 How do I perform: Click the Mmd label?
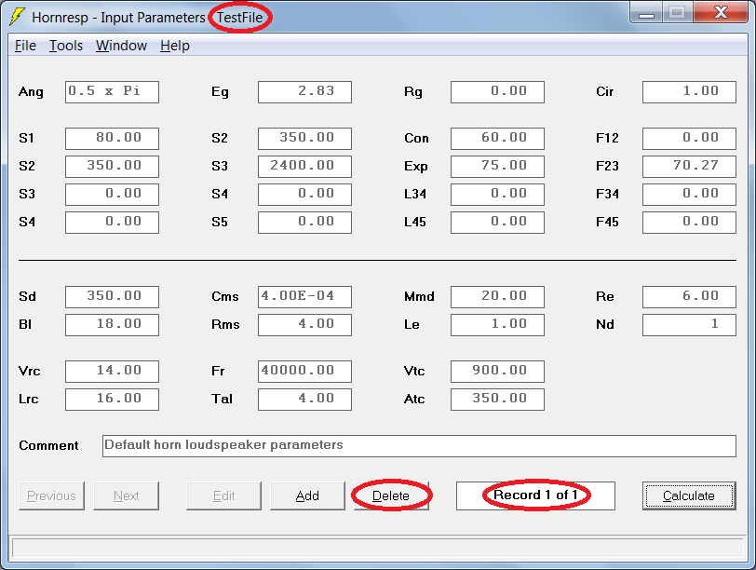[419, 296]
